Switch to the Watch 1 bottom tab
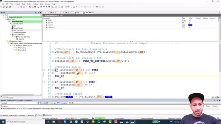 pyautogui.click(x=38, y=116)
